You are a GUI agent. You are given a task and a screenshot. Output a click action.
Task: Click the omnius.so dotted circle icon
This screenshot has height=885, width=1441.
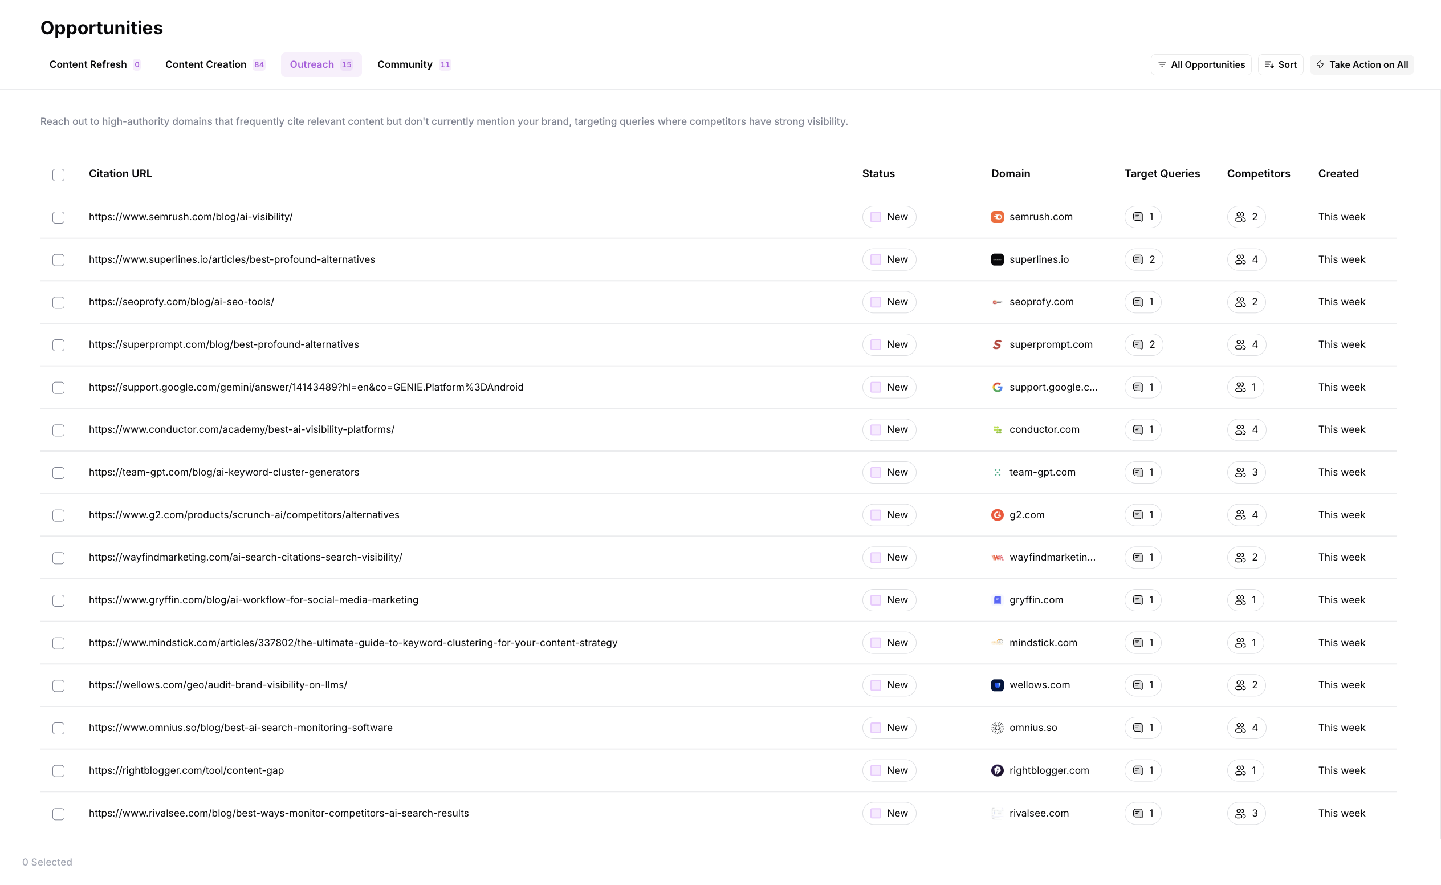(997, 728)
